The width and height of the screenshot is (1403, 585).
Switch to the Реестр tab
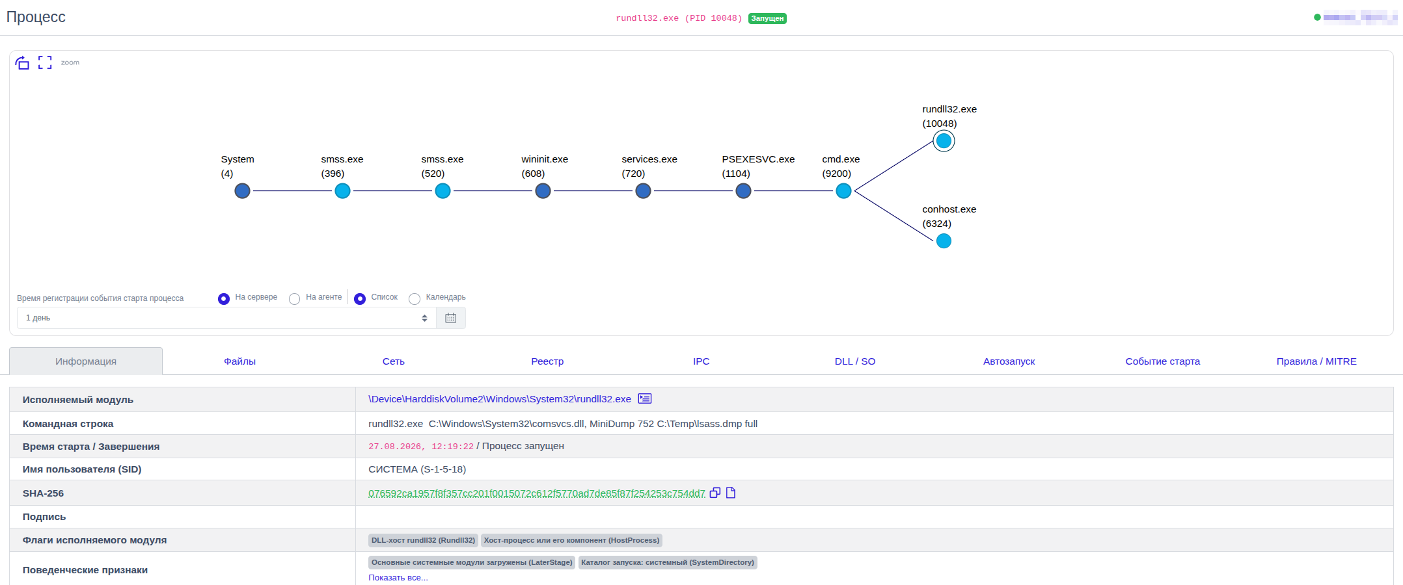pyautogui.click(x=547, y=361)
